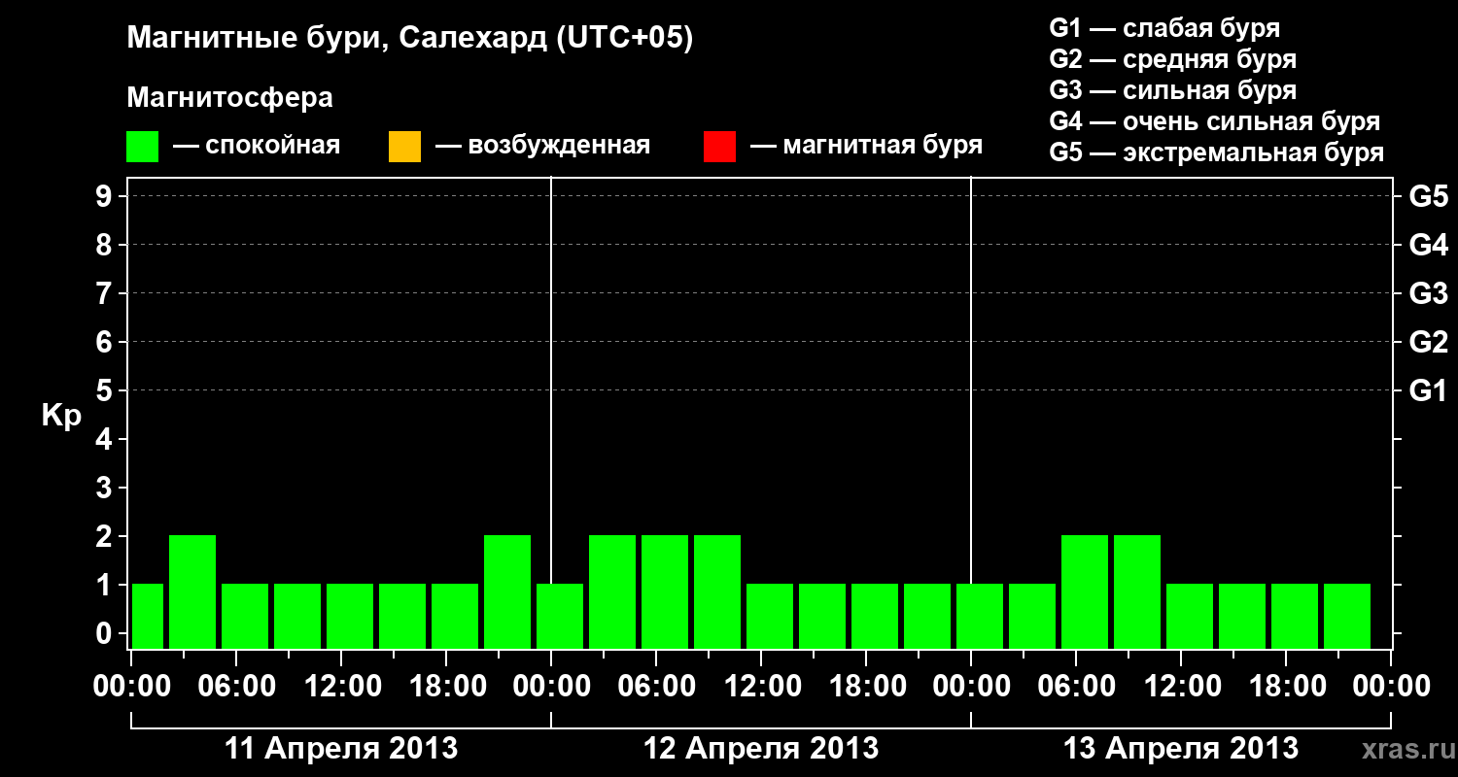Click the "Kp" vertical axis label

61,416
